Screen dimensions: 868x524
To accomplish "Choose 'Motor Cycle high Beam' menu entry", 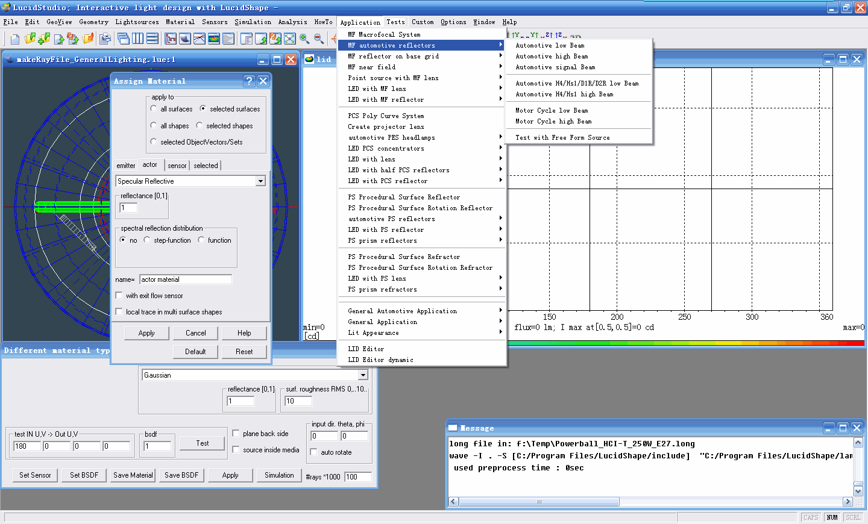I will [579, 121].
